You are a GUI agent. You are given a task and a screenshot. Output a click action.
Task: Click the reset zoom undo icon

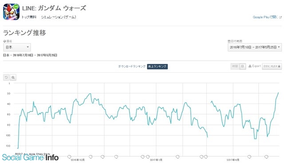6,77
